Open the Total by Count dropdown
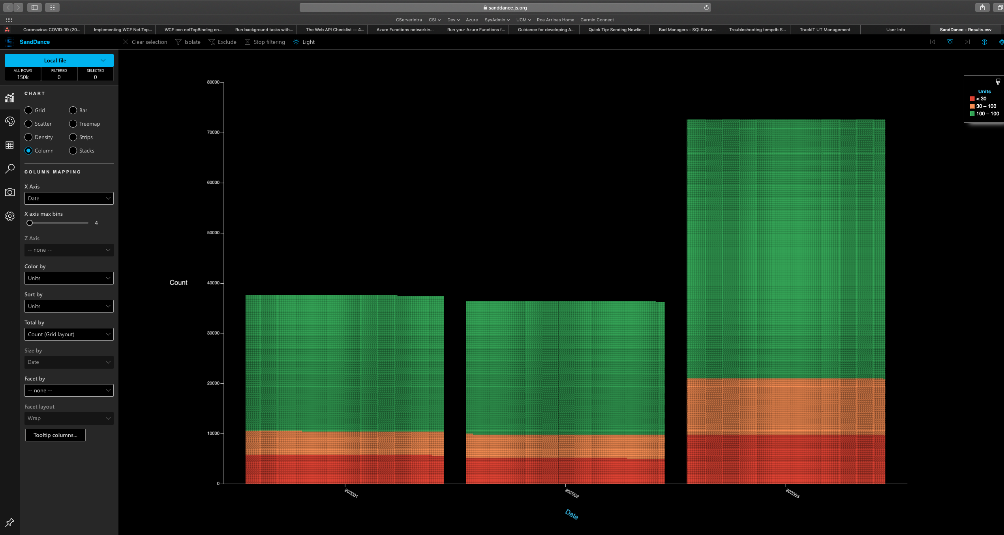The width and height of the screenshot is (1004, 535). [x=69, y=334]
